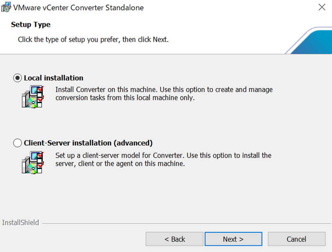Close the installer window

point(322,7)
